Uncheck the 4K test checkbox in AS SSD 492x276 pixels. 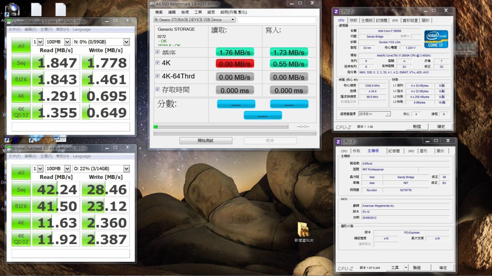point(158,63)
